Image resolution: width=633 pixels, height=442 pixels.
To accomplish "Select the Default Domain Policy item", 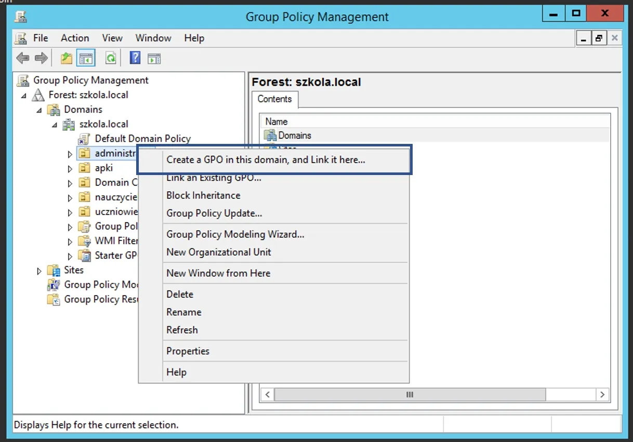I will (142, 139).
